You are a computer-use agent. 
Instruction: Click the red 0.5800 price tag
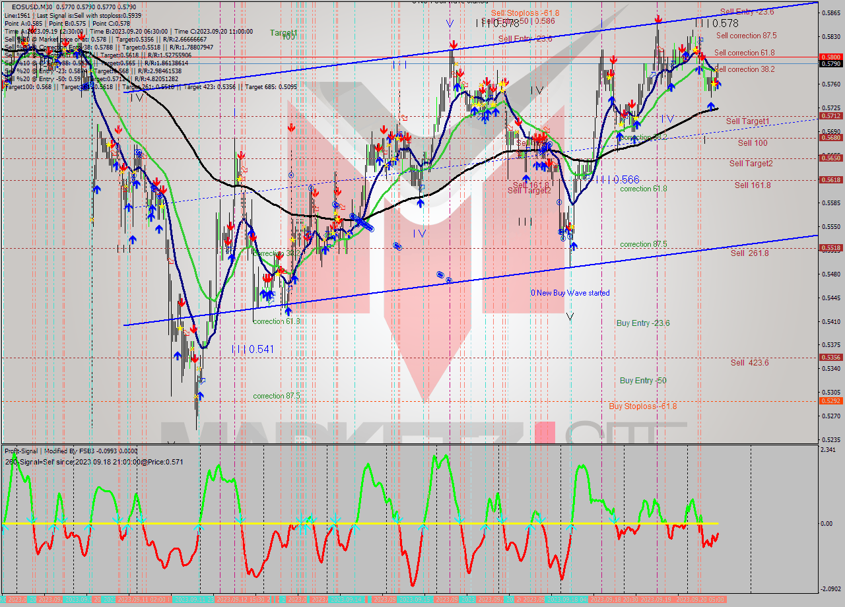pyautogui.click(x=830, y=57)
